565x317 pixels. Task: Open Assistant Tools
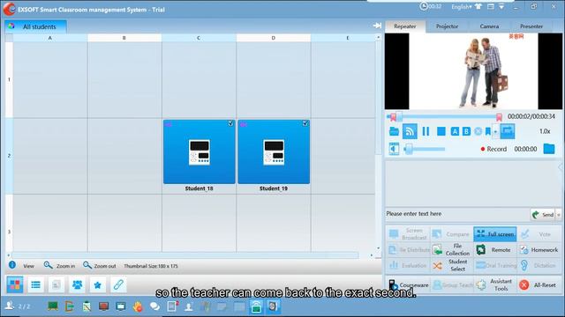point(495,285)
